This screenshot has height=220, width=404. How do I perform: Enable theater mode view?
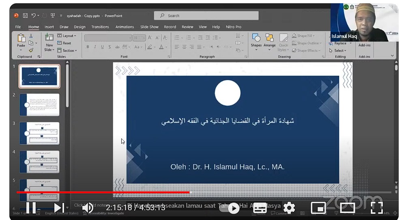pyautogui.click(x=347, y=208)
